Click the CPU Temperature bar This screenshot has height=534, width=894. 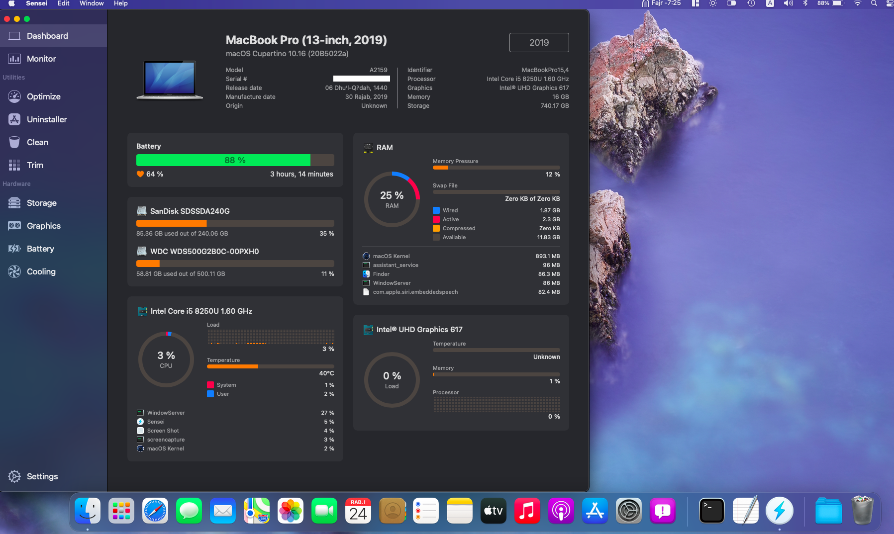271,366
